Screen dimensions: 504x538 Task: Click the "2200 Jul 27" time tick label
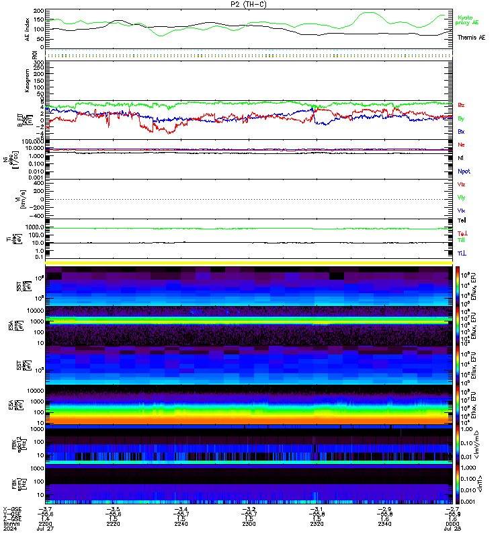tap(45, 527)
